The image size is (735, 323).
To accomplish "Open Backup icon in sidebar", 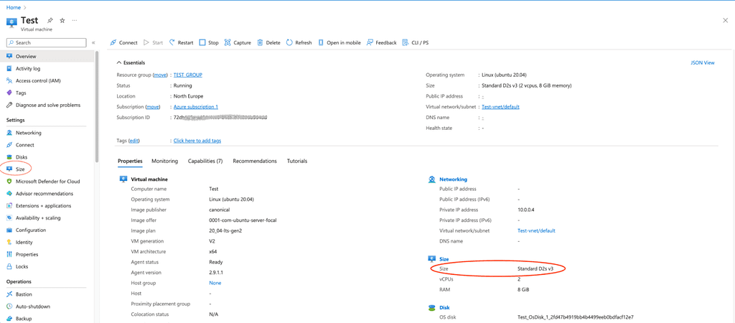I will click(x=9, y=319).
